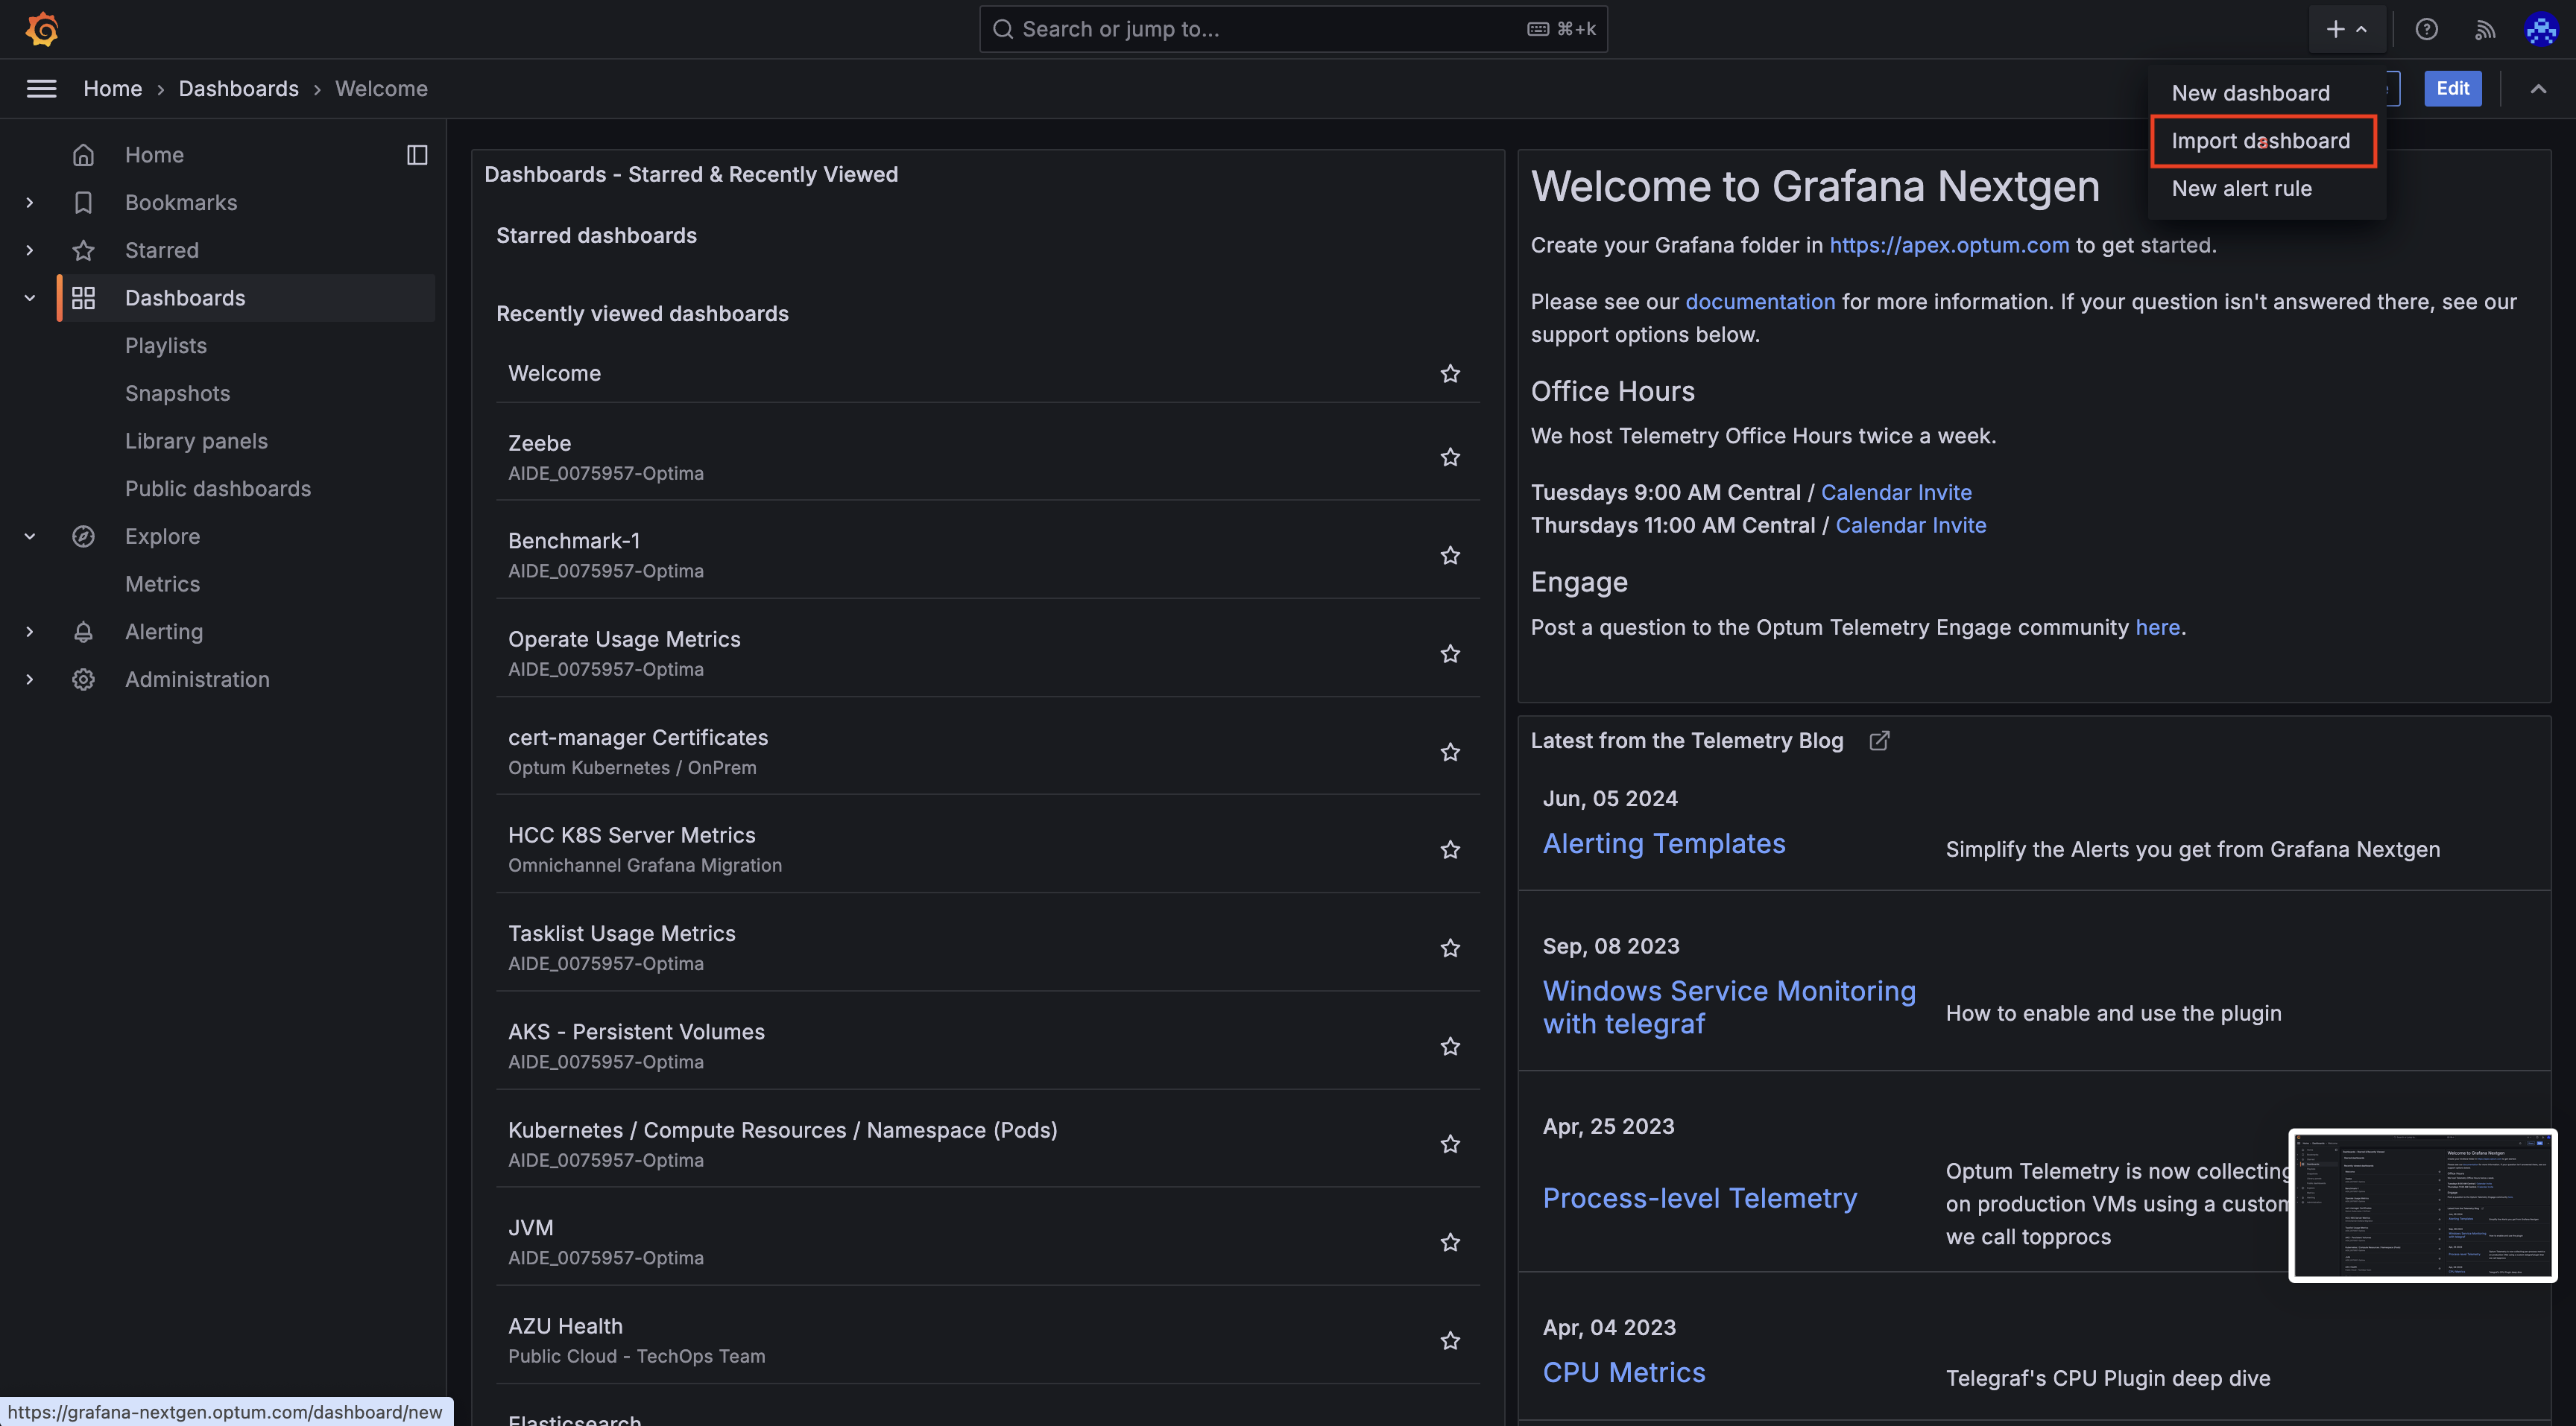2576x1426 pixels.
Task: Open the news feed RSS icon
Action: (2484, 29)
